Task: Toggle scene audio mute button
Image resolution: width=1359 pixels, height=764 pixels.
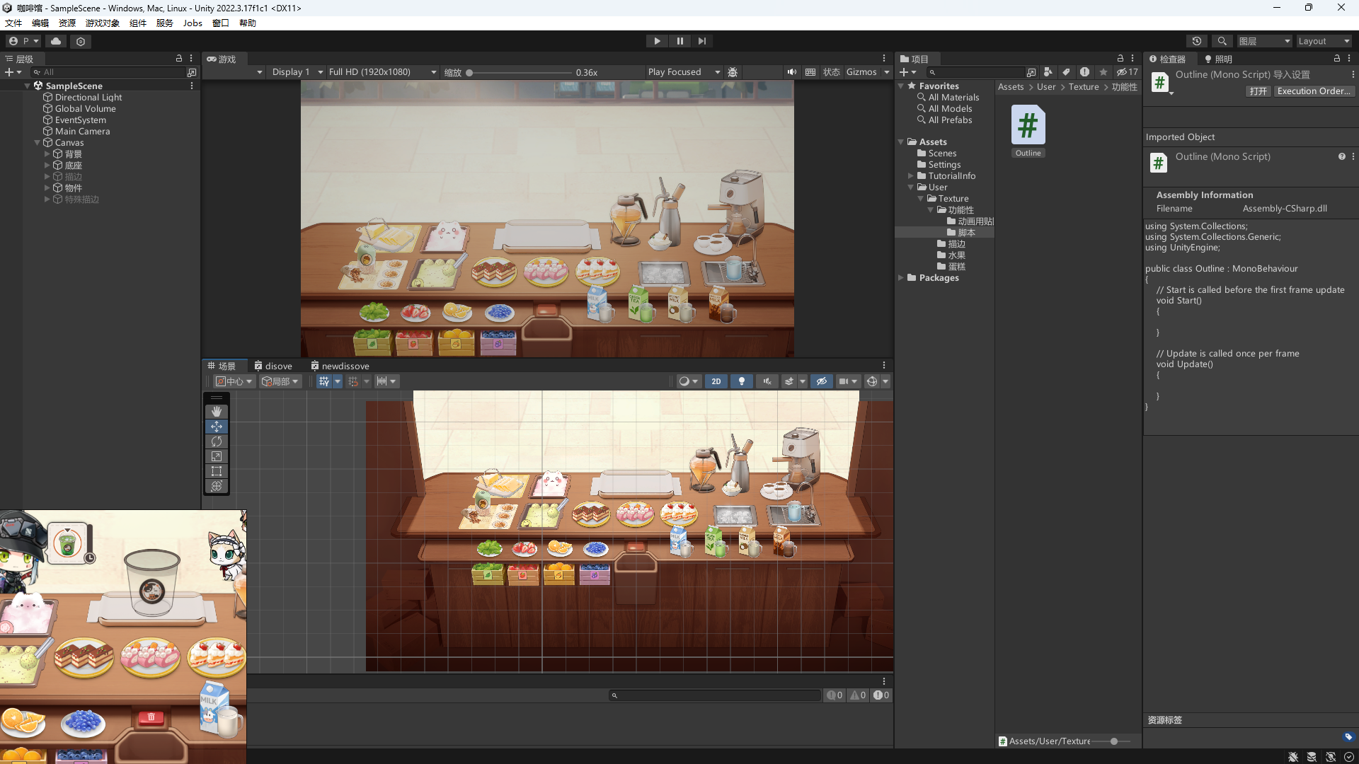Action: pos(767,381)
